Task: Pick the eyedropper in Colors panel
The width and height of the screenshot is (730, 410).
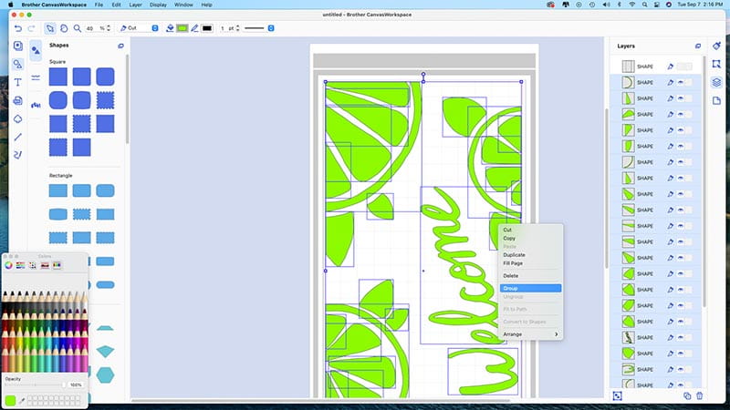Action: click(22, 400)
